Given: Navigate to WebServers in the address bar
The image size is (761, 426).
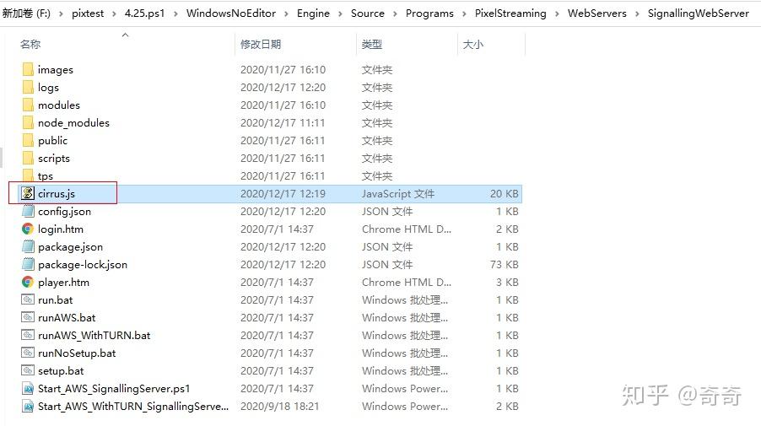Looking at the screenshot, I should [597, 13].
